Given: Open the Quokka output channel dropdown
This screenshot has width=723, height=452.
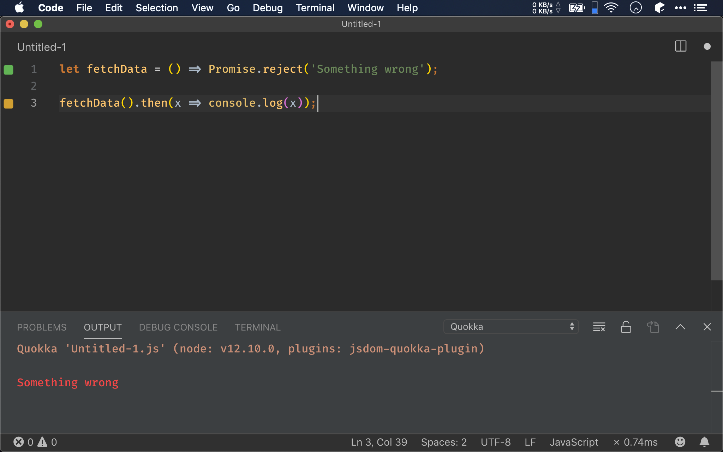Looking at the screenshot, I should pos(511,327).
